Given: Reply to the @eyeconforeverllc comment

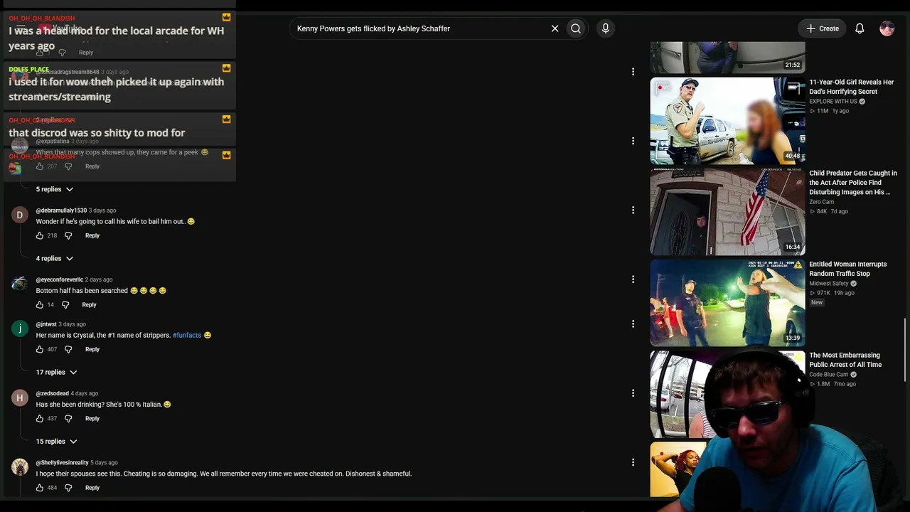Looking at the screenshot, I should [x=89, y=304].
